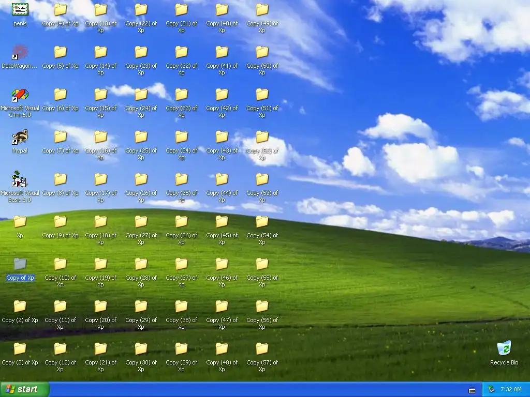Select the Copy (22) of Xp folder

pos(141,10)
